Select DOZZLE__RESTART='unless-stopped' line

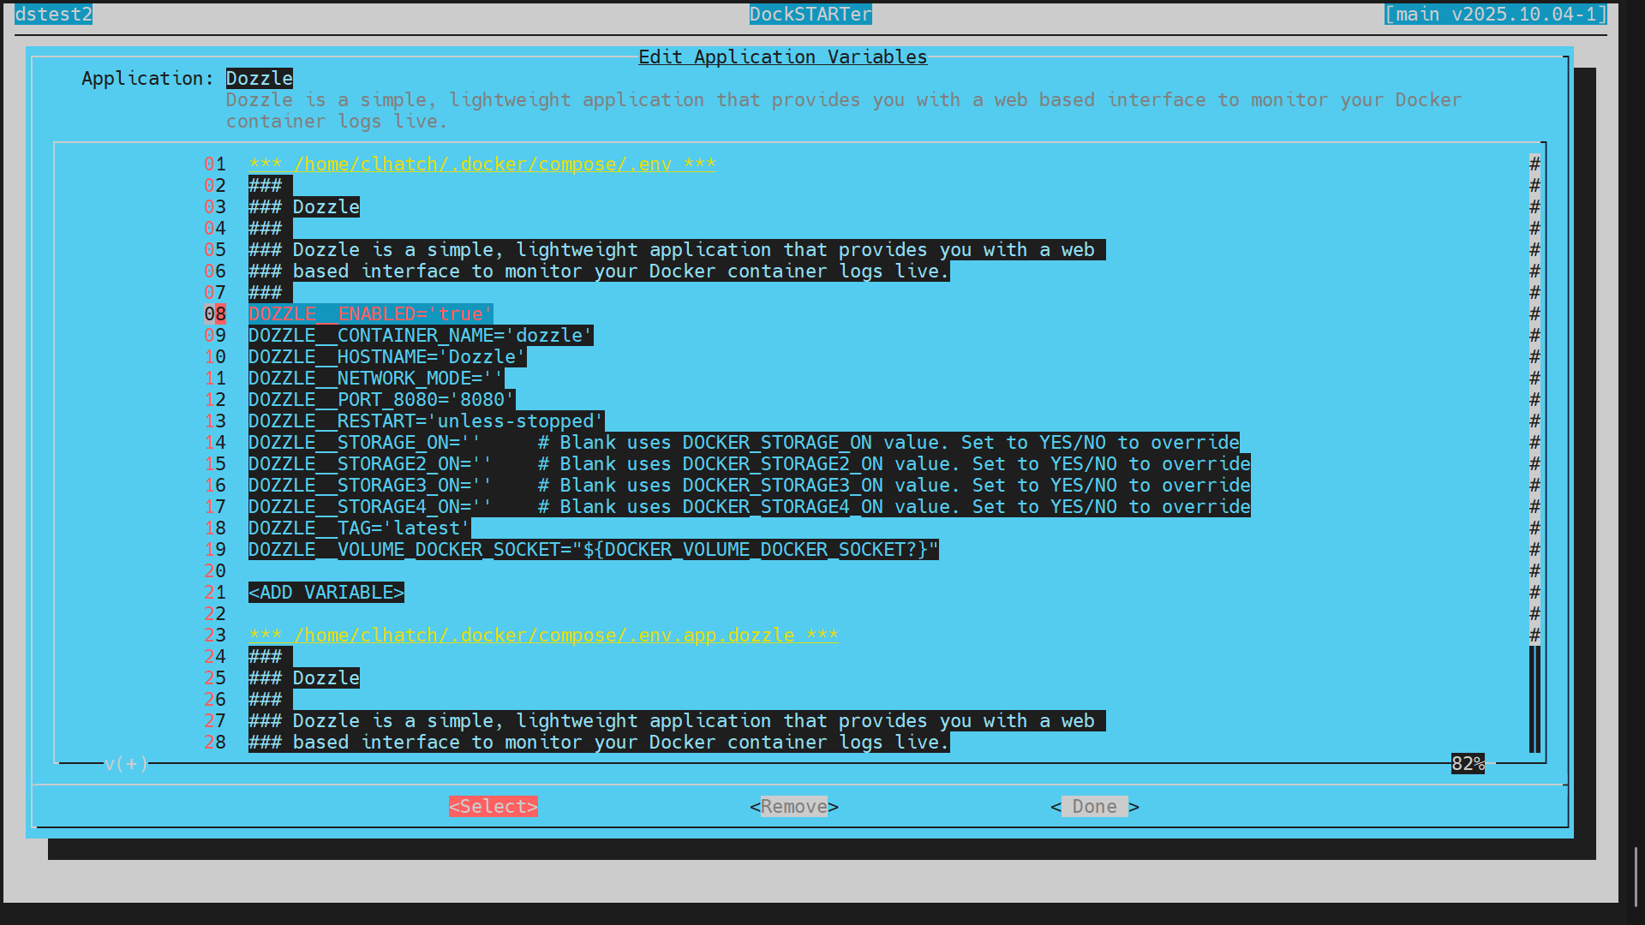pos(426,421)
